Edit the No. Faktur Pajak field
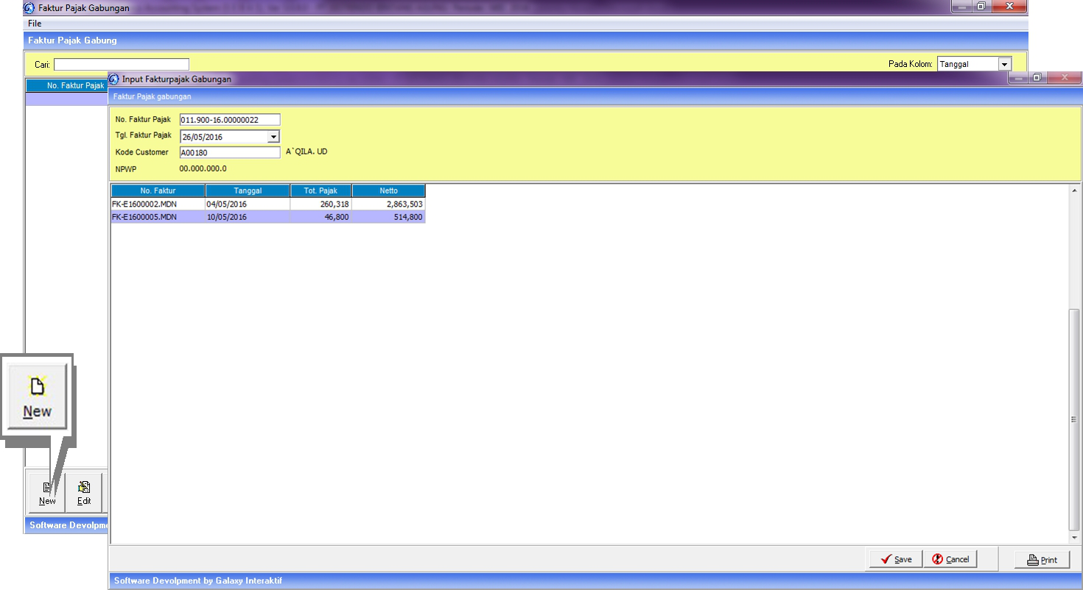Image resolution: width=1083 pixels, height=590 pixels. coord(229,120)
